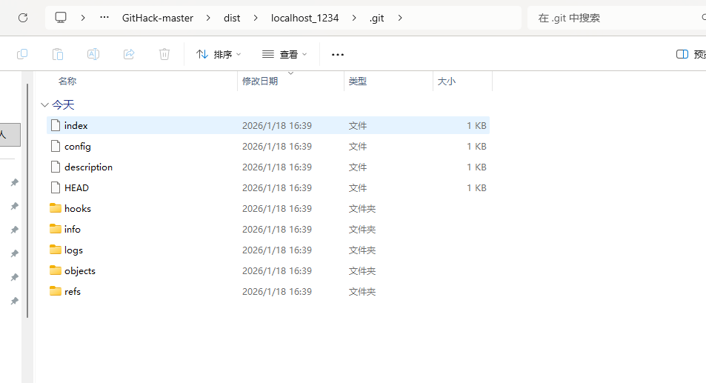This screenshot has width=706, height=383.
Task: Click the rename icon in toolbar
Action: point(93,54)
